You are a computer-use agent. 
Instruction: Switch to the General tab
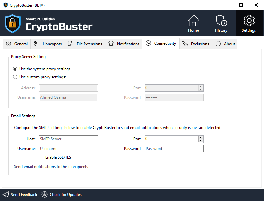click(x=17, y=44)
